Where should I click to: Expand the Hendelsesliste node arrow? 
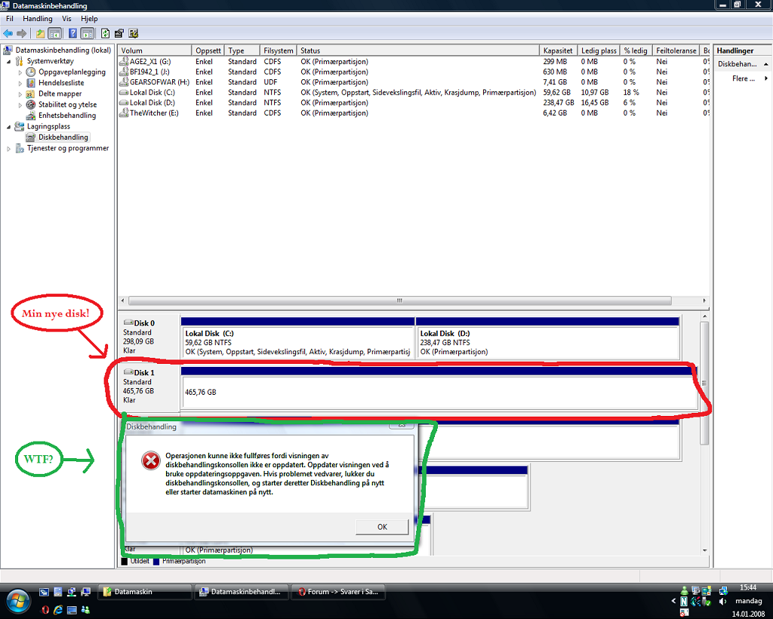pos(20,83)
